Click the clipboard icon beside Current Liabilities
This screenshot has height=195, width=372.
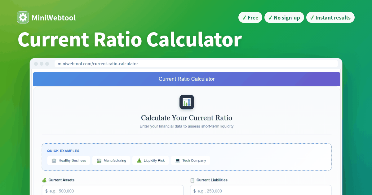click(192, 180)
